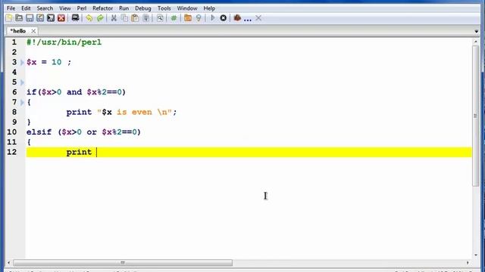Toggle comment with the green hash icon
This screenshot has height=272, width=485.
point(174,18)
